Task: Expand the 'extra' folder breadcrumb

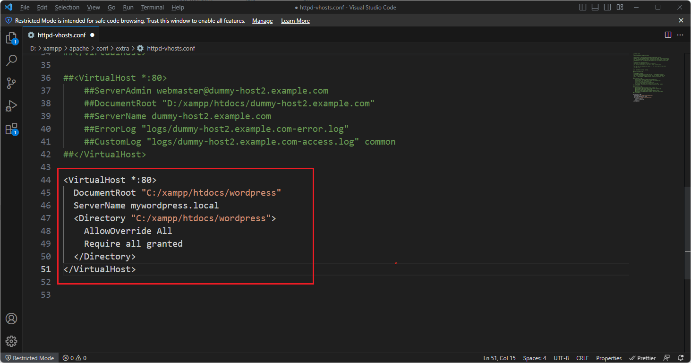Action: pos(122,48)
